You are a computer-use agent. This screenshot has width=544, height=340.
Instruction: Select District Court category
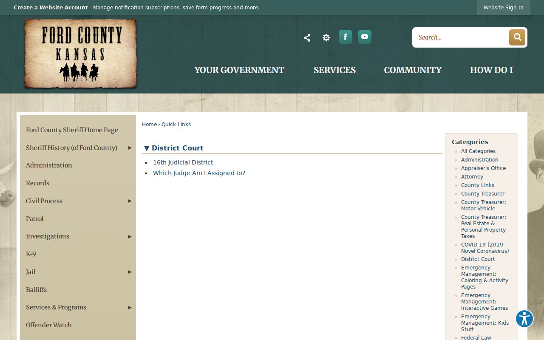pyautogui.click(x=478, y=259)
